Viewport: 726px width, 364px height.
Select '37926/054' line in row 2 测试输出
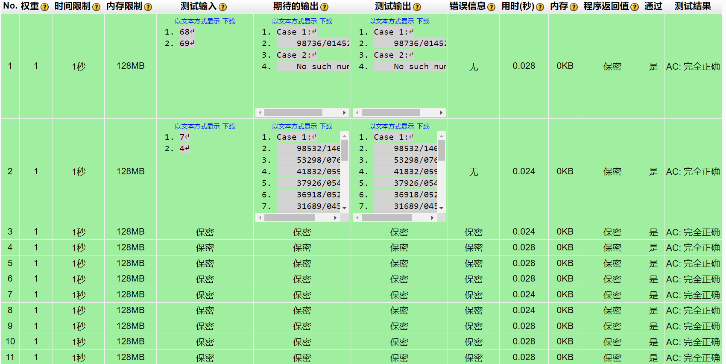(x=406, y=183)
